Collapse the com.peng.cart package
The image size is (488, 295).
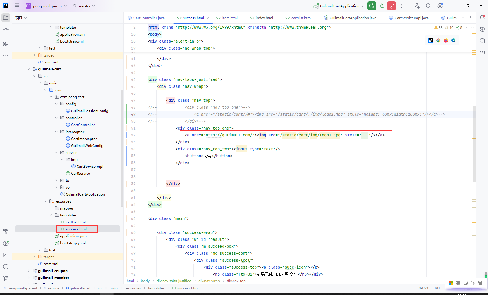51,97
